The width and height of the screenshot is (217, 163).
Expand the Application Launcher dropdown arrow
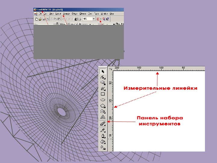pyautogui.click(x=101, y=19)
